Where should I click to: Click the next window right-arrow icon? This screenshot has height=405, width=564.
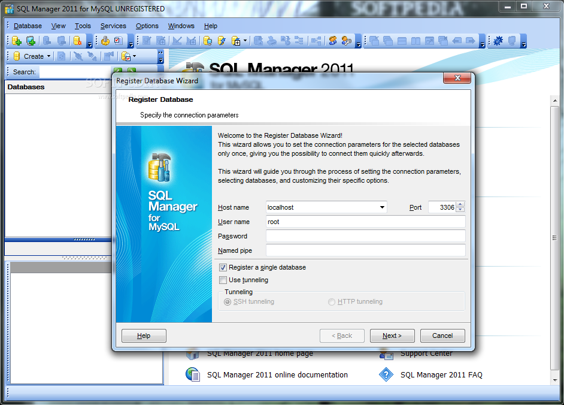click(471, 41)
